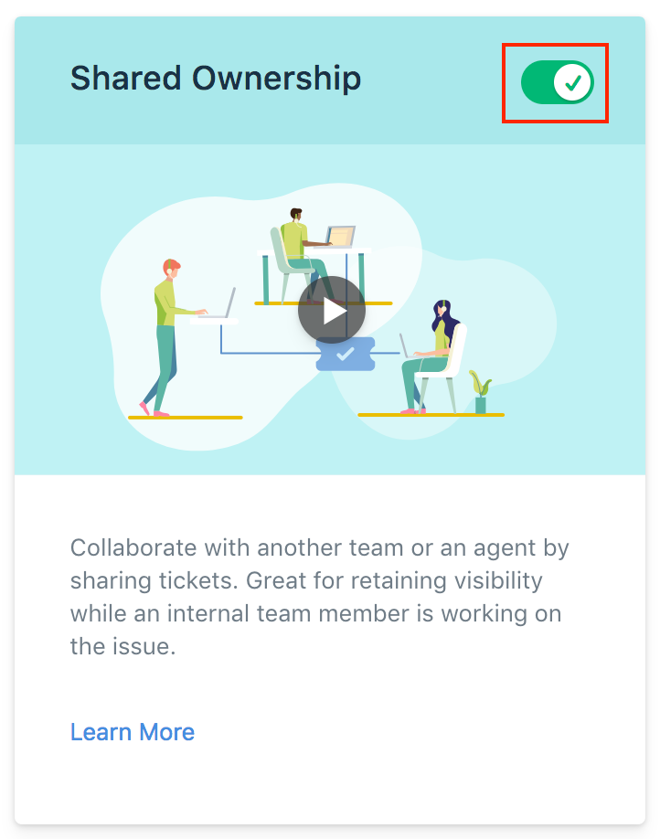Click the laptop on the top desk
The height and width of the screenshot is (839, 660).
coord(340,236)
